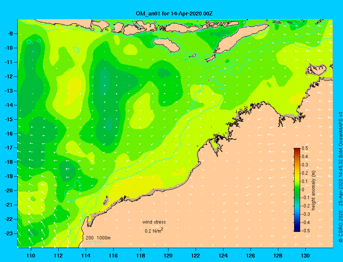Click the longitude label '126'
Screen dimensions: 343x262
pos(250,256)
